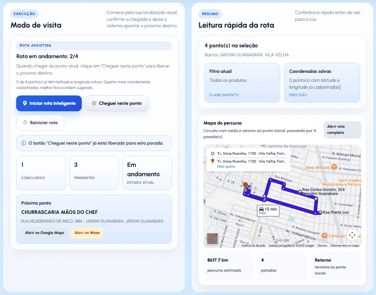376x295 pixels.
Task: Click the RESUMO badge
Action: (210, 14)
